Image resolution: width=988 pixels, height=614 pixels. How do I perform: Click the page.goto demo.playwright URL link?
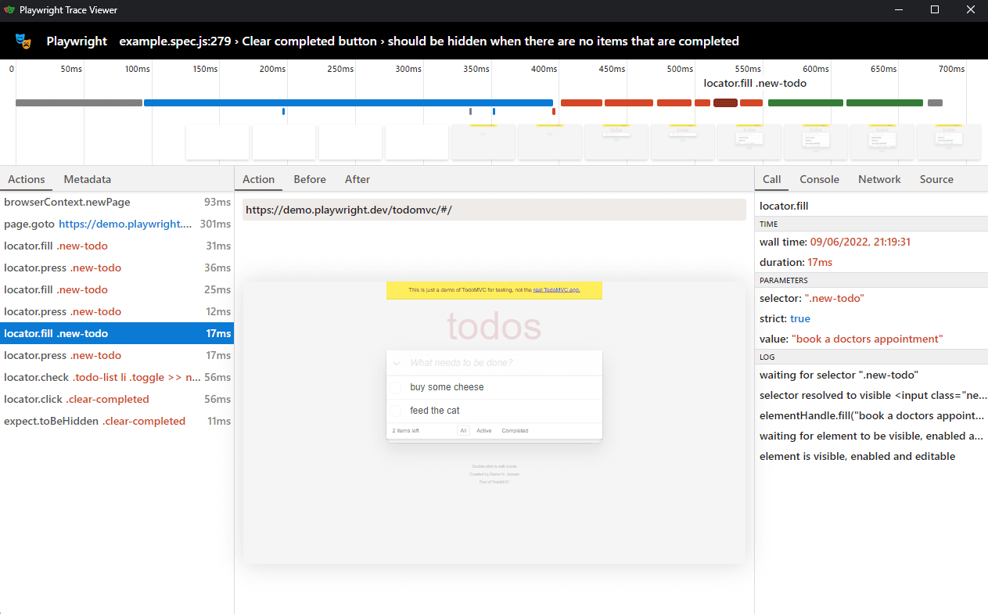[x=124, y=224]
